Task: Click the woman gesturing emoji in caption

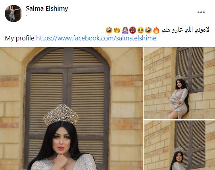Action: [125, 30]
